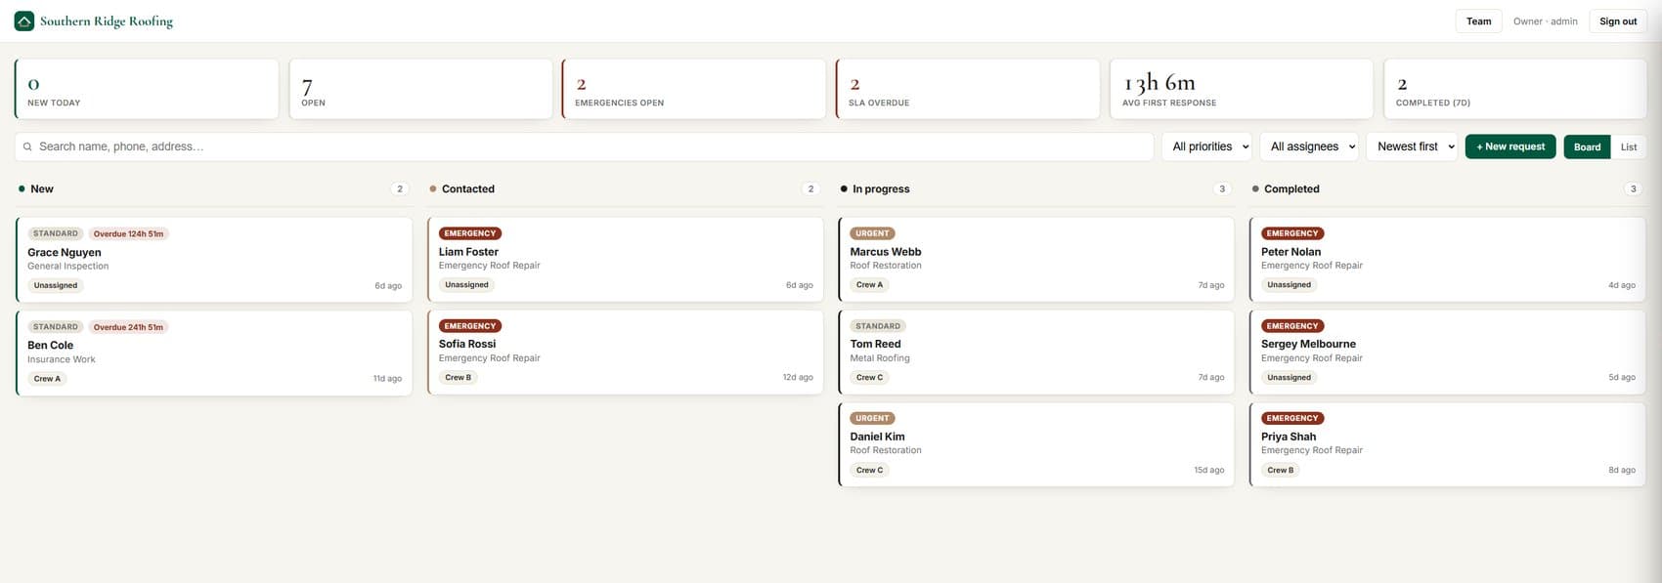
Task: Open Daniel Kim's request card
Action: 1036,444
